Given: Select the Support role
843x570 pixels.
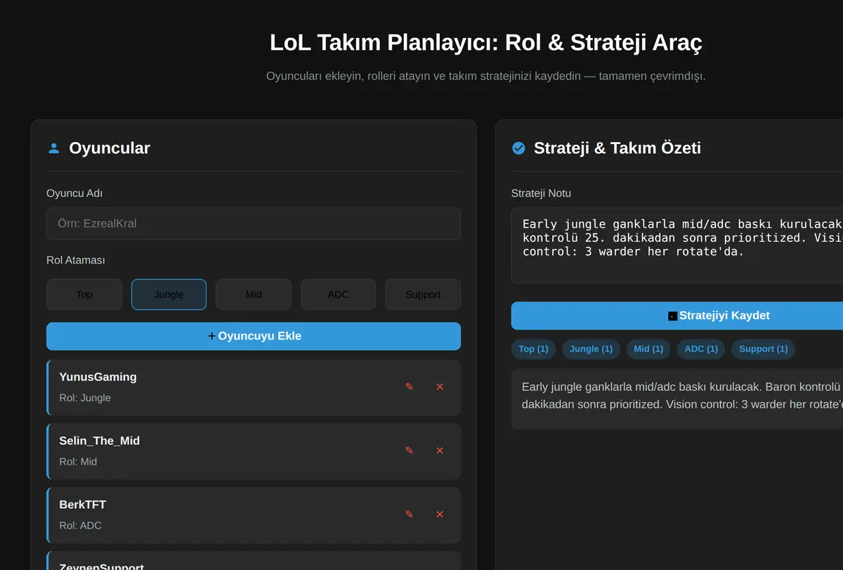Looking at the screenshot, I should tap(423, 294).
